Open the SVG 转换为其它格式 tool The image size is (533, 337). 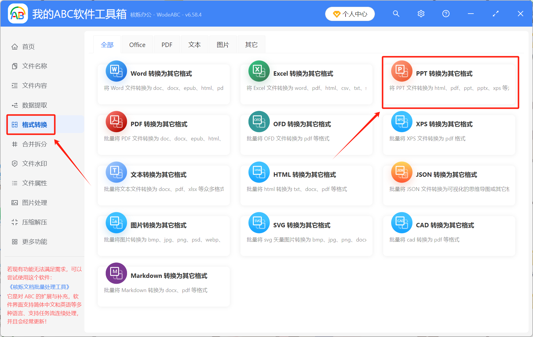click(306, 231)
